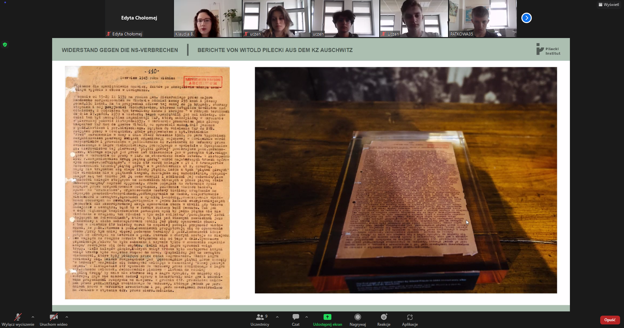The height and width of the screenshot is (328, 624).
Task: Show next participants with blue arrow
Action: [x=526, y=18]
